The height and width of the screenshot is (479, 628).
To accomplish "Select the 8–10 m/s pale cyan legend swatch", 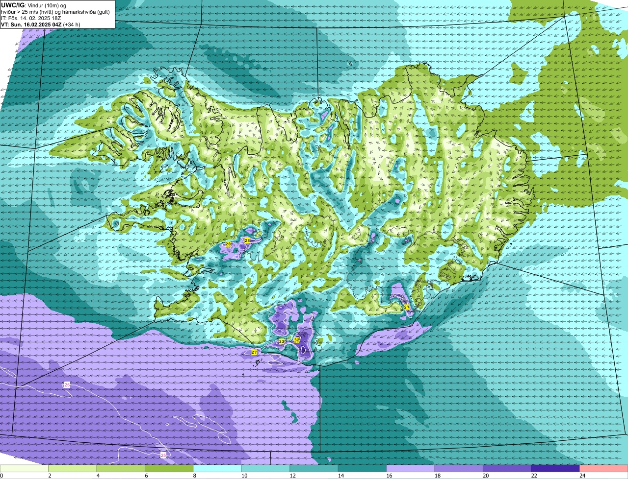I will point(218,469).
